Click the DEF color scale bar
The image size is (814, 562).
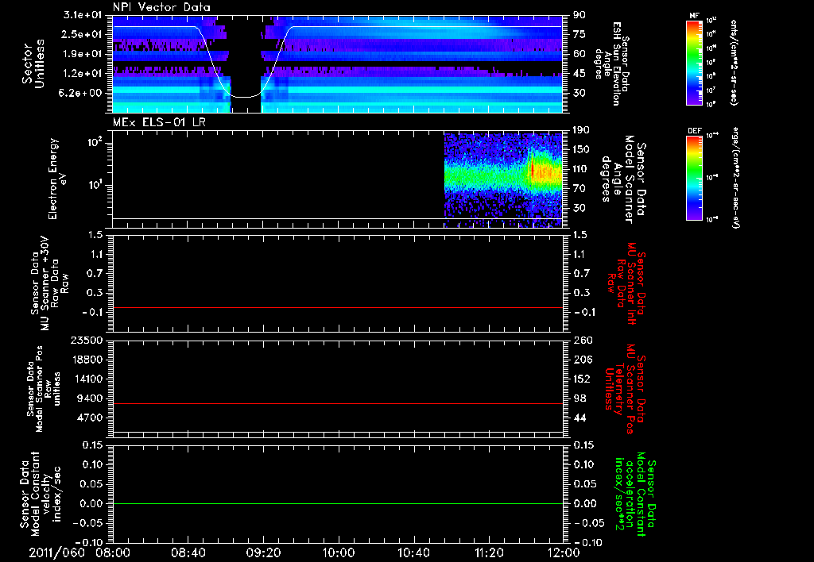click(x=694, y=176)
